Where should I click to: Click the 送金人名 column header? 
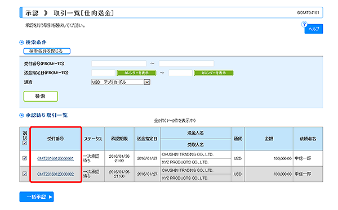pos(195,133)
